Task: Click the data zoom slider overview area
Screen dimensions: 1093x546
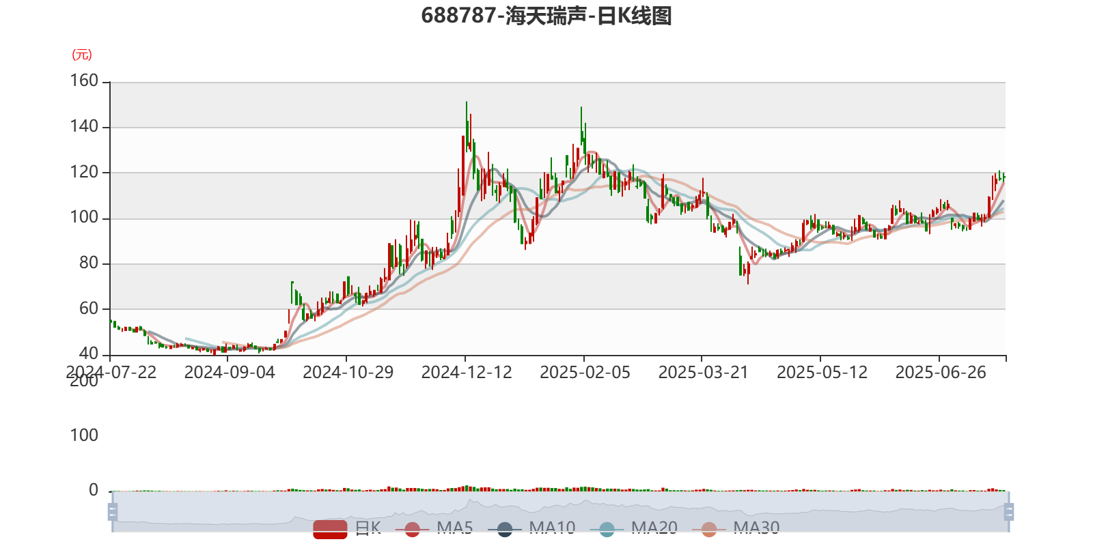Action: coord(560,512)
